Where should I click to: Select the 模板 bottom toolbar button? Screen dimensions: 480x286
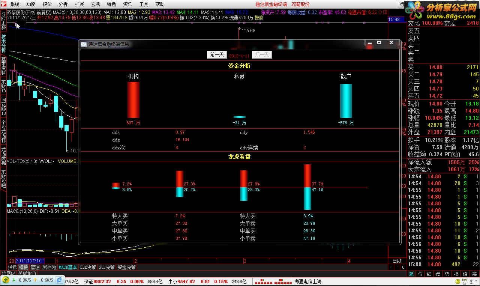coord(24,267)
